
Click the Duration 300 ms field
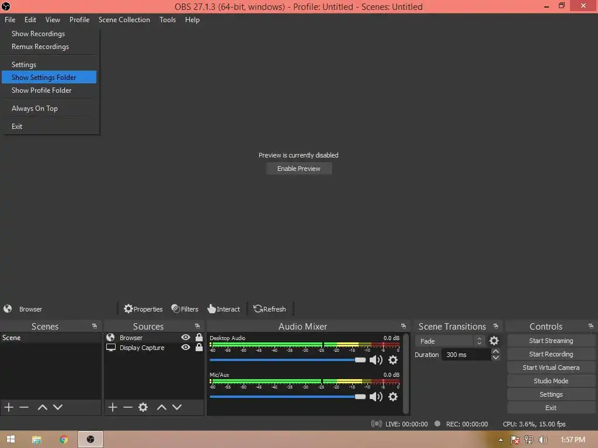[467, 355]
